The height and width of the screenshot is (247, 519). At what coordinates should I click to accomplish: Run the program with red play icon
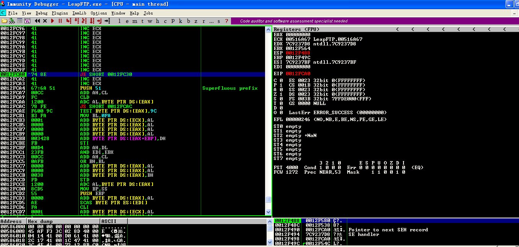pyautogui.click(x=52, y=21)
